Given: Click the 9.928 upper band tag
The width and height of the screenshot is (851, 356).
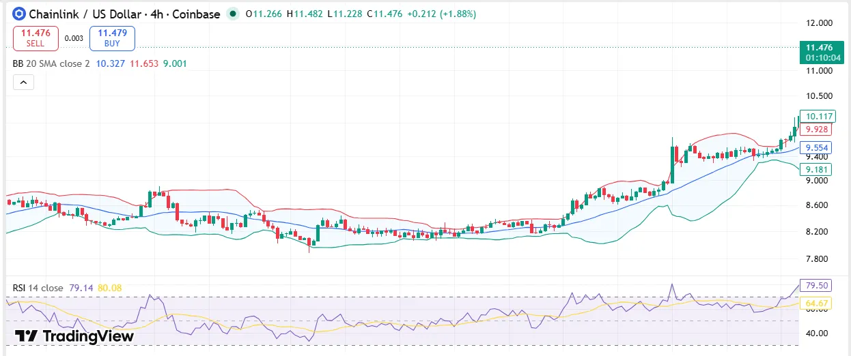Looking at the screenshot, I should 816,129.
